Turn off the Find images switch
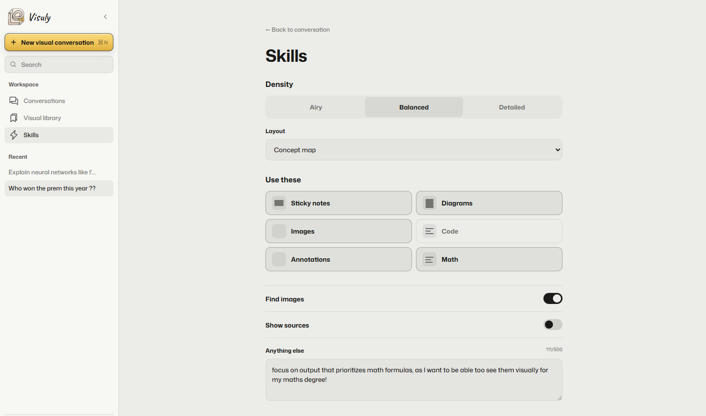The width and height of the screenshot is (706, 416). (553, 298)
